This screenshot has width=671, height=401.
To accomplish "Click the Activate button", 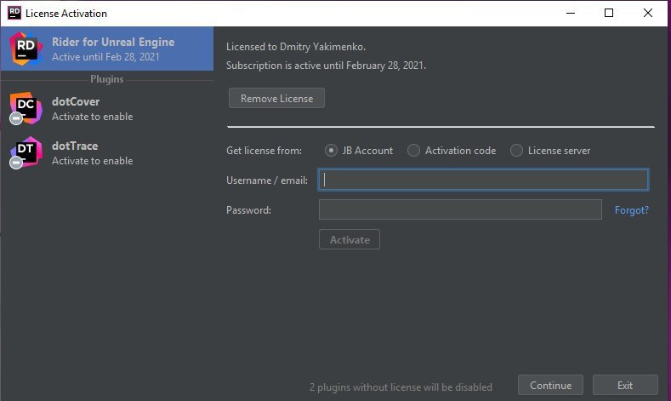I will point(350,239).
